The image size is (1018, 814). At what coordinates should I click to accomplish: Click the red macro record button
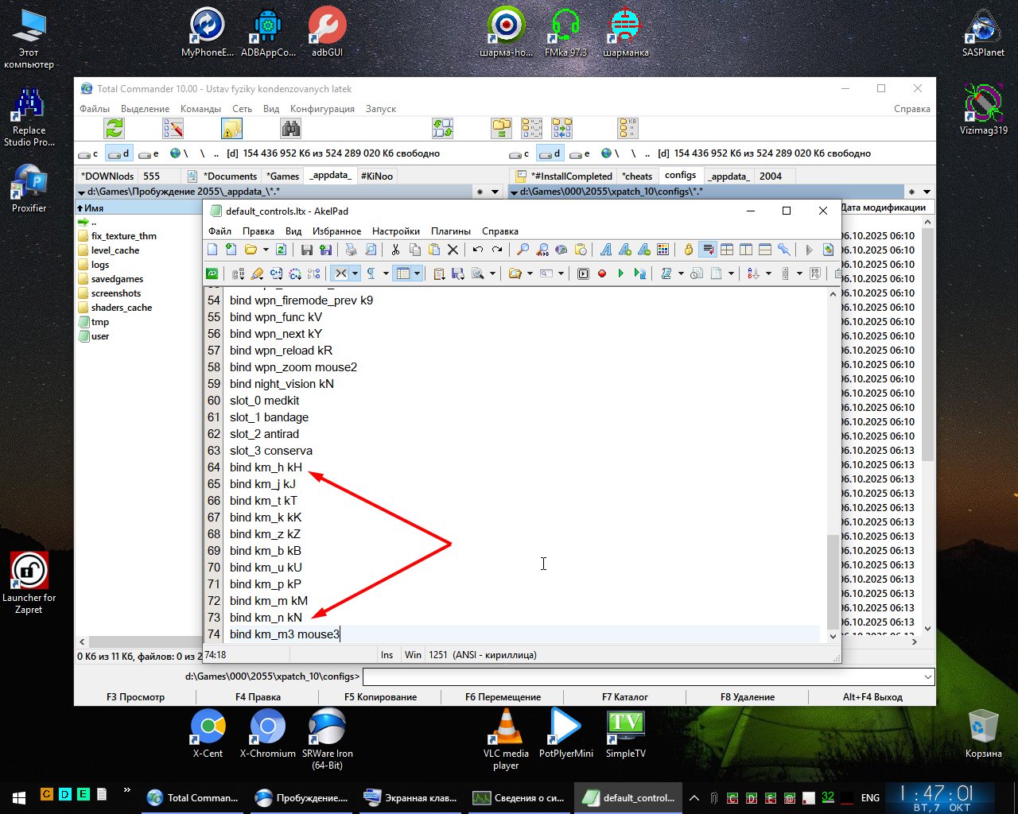602,273
